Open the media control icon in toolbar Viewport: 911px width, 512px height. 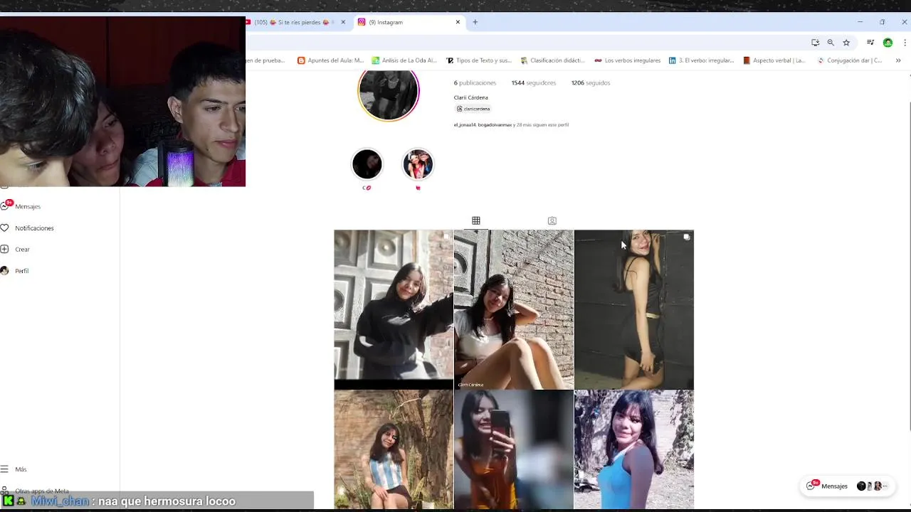click(x=870, y=43)
